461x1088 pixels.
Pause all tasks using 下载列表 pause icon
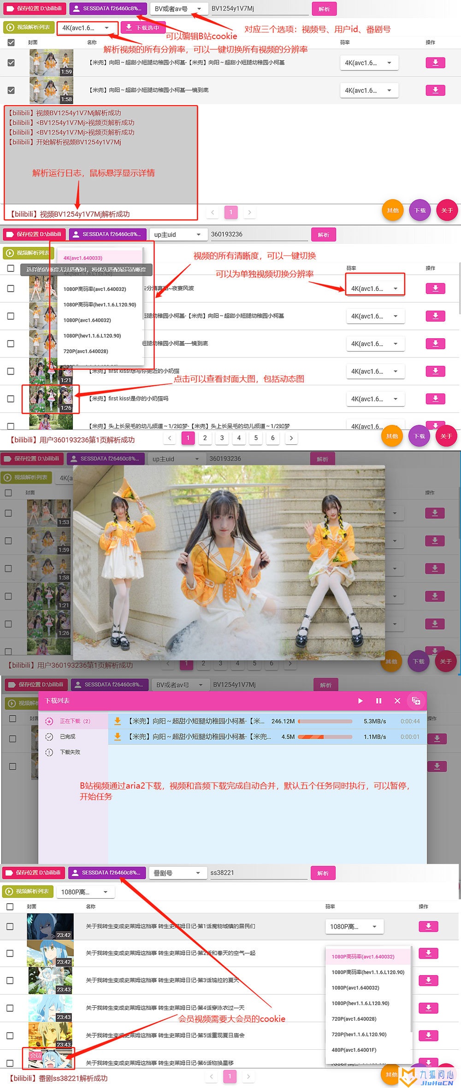(378, 701)
